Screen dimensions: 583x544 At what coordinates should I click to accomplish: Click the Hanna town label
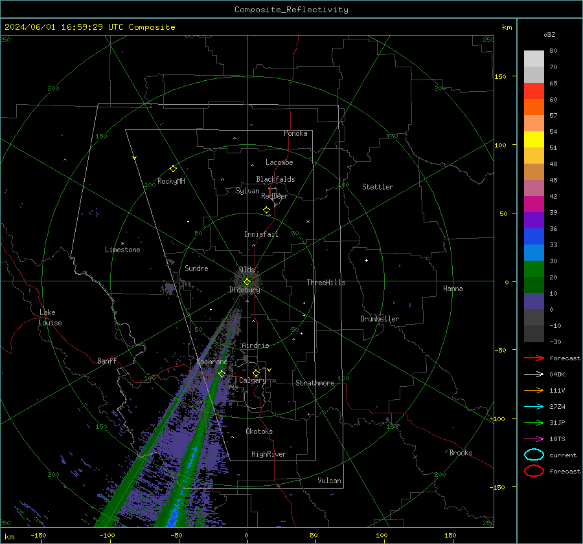(x=453, y=288)
